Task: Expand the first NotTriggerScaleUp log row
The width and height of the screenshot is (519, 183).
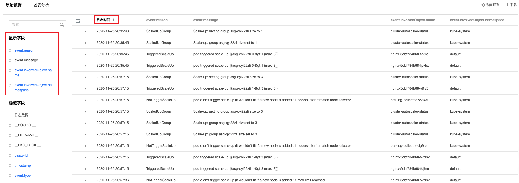Action: (x=85, y=100)
